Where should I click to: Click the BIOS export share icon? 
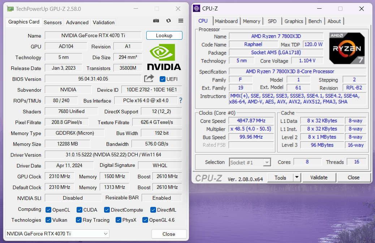click(x=149, y=78)
